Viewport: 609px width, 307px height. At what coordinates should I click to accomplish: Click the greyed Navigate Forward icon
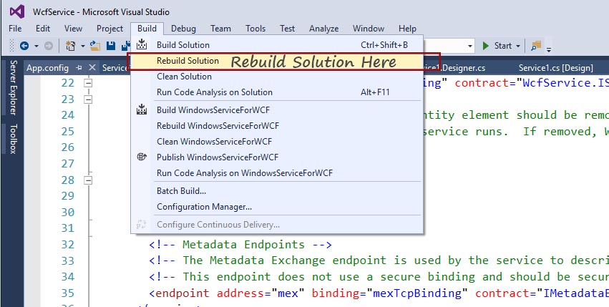(49, 46)
